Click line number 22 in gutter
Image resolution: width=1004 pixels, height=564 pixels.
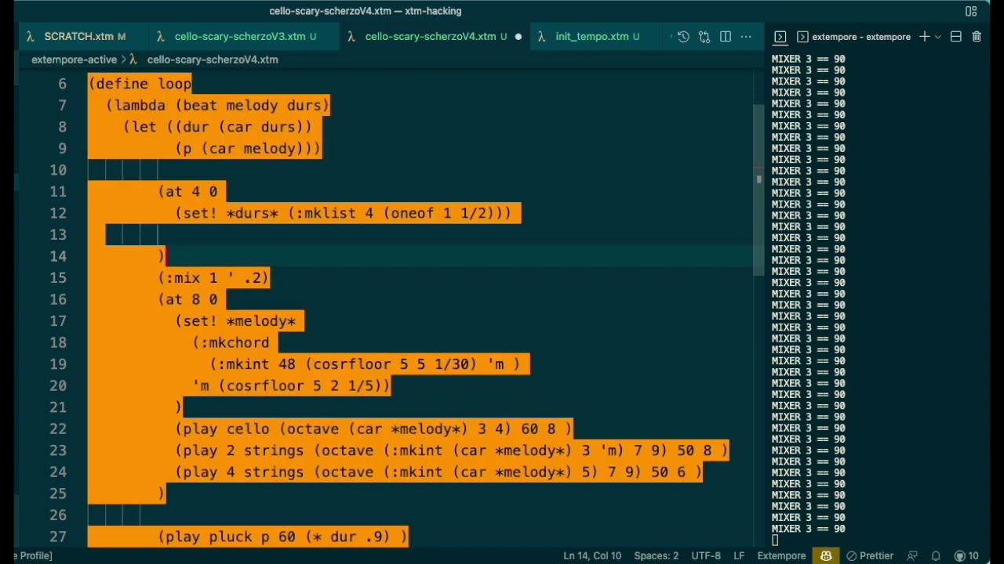point(57,428)
